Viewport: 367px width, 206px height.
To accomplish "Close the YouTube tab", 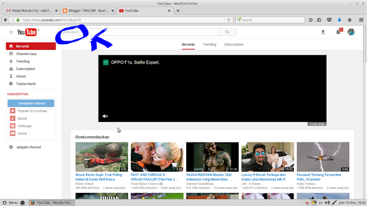I will pos(169,11).
